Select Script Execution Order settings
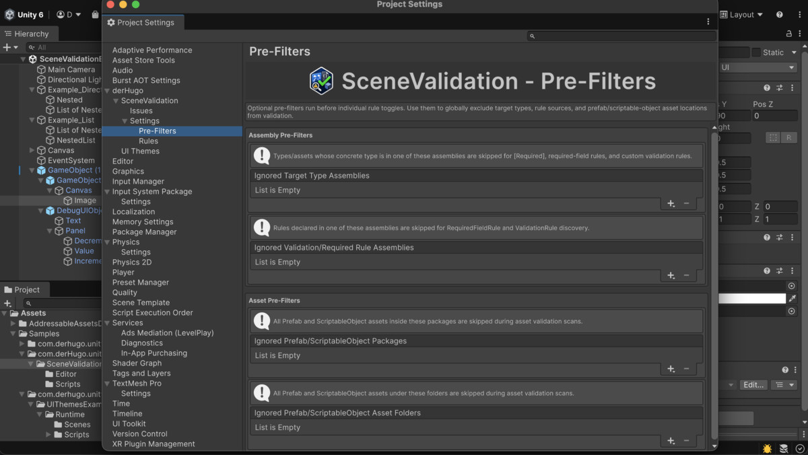 pyautogui.click(x=153, y=313)
